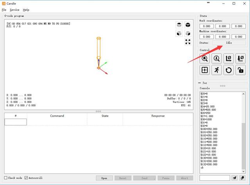Click the $100=250.000 console line
The width and height of the screenshot is (250, 185).
click(209, 129)
